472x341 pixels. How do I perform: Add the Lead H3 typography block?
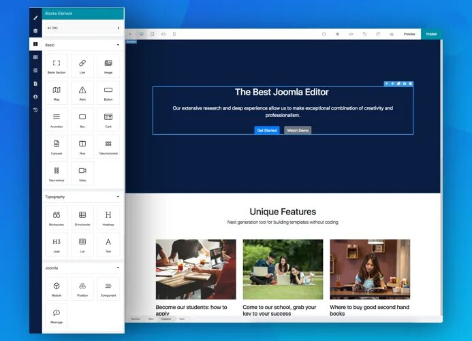pos(57,244)
